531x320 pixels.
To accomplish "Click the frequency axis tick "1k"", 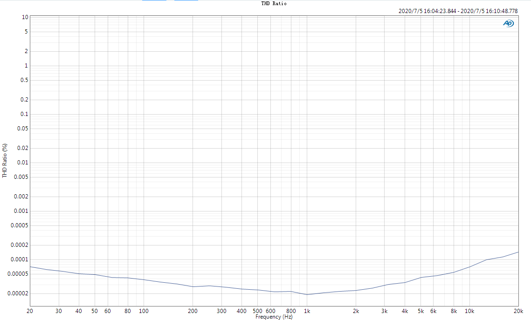I will pyautogui.click(x=307, y=311).
